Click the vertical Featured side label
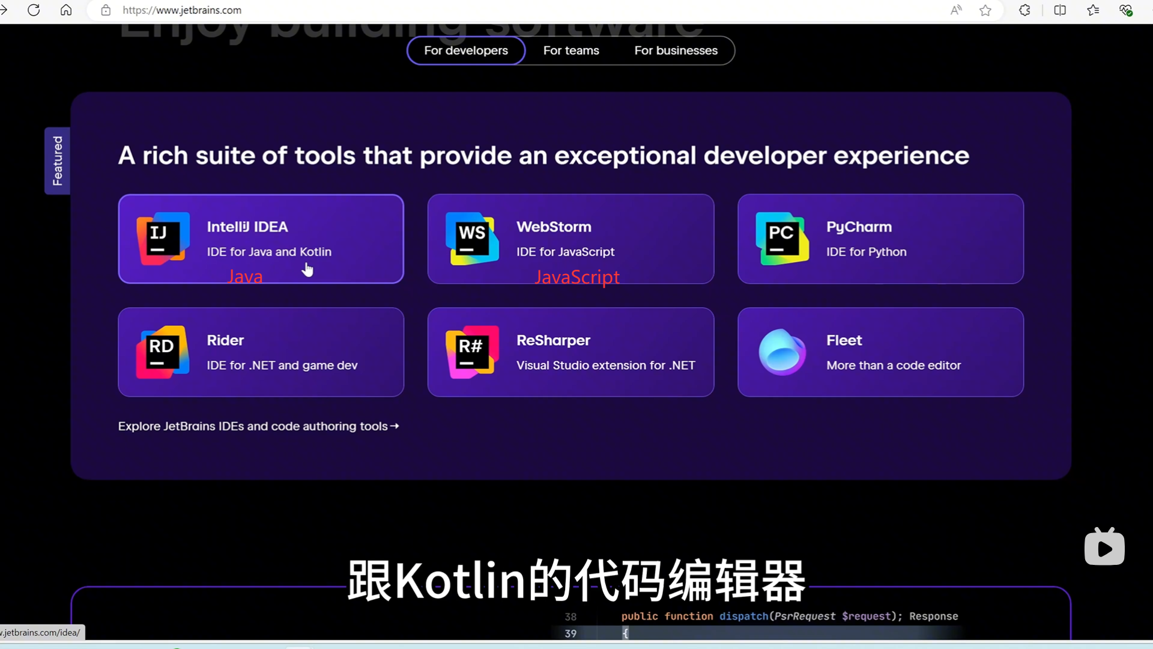The width and height of the screenshot is (1153, 649). coord(58,161)
